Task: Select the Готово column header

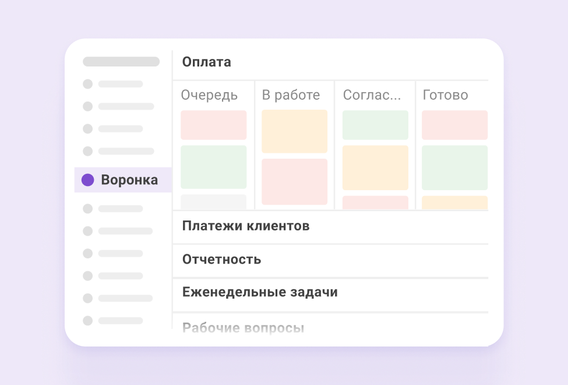Action: pos(445,95)
